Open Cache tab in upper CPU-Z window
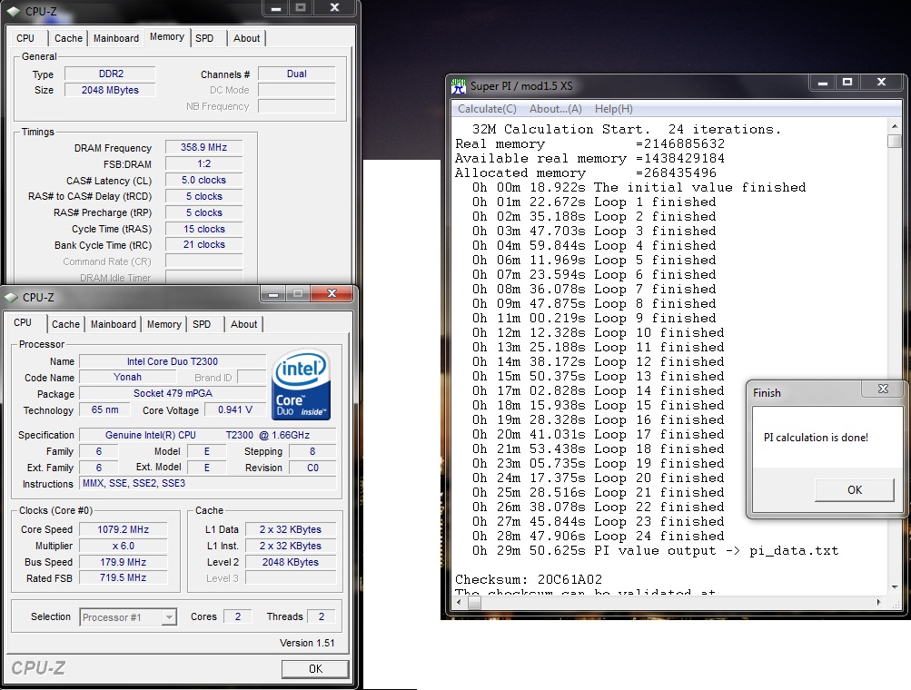This screenshot has height=690, width=911. (68, 38)
